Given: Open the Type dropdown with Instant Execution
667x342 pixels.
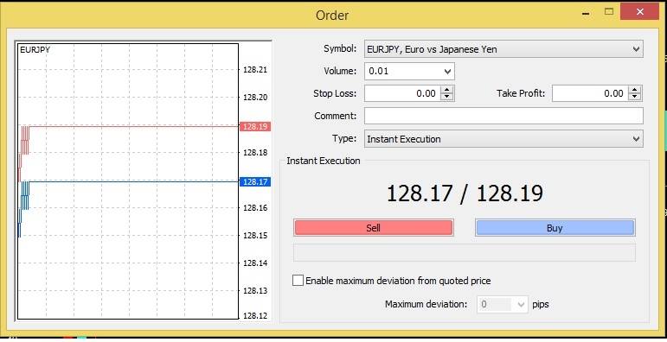Looking at the screenshot, I should pyautogui.click(x=636, y=139).
